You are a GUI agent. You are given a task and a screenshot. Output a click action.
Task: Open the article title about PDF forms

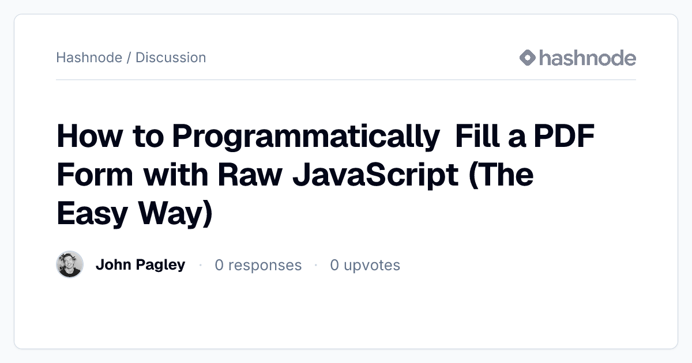click(x=326, y=175)
